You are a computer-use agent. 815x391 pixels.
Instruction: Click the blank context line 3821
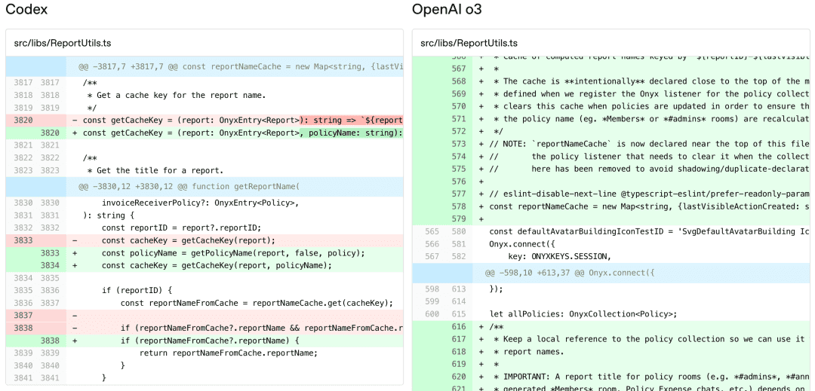pos(205,145)
